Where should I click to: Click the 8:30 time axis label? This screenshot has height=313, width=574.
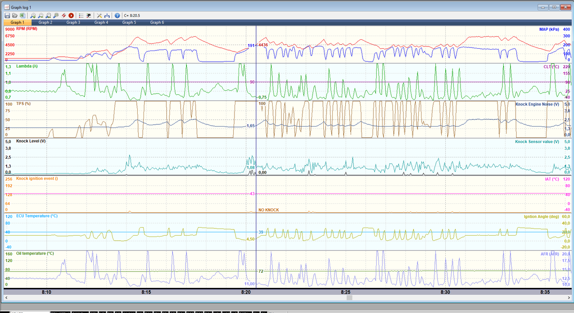coord(445,292)
